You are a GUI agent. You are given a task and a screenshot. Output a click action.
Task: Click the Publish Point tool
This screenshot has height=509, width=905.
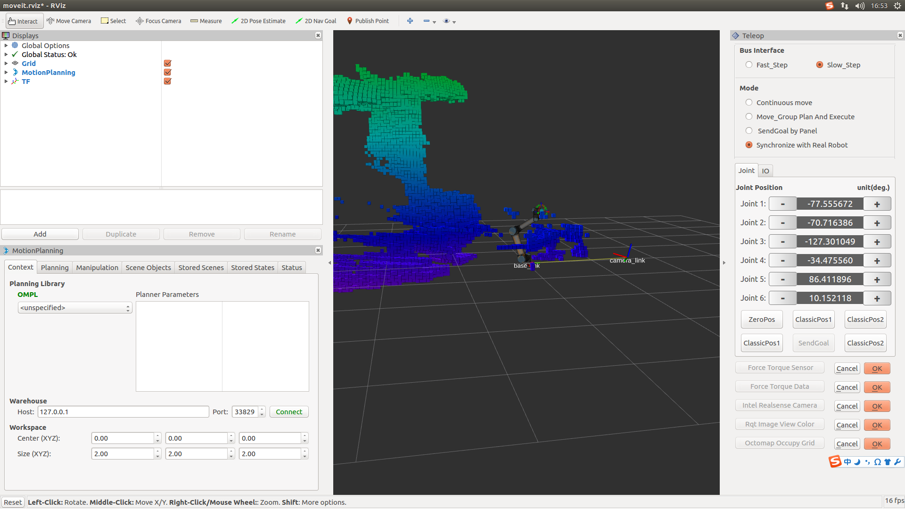coord(368,21)
